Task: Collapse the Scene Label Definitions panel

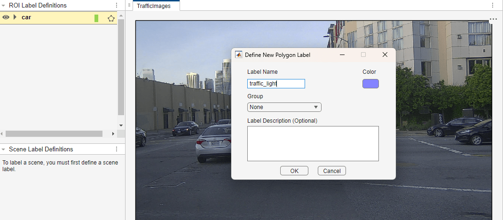Action: point(4,149)
